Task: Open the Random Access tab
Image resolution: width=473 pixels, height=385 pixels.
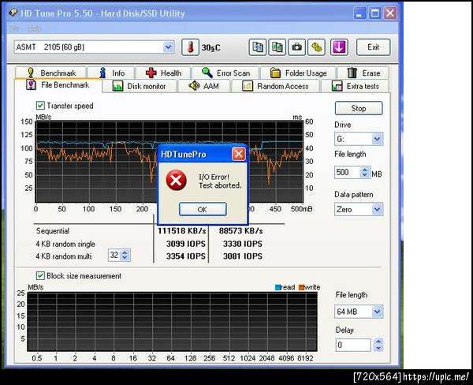Action: click(275, 86)
